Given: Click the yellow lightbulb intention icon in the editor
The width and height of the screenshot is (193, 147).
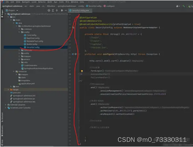Looking at the screenshot, I should 82,71.
